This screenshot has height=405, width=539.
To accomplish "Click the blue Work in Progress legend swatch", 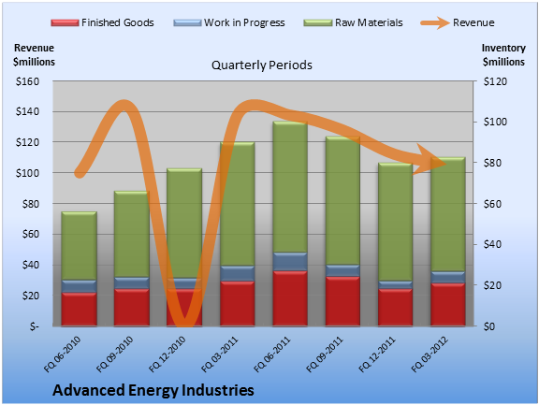I will click(187, 23).
